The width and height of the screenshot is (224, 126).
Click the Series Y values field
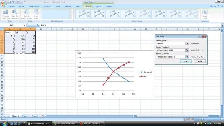tap(170, 57)
